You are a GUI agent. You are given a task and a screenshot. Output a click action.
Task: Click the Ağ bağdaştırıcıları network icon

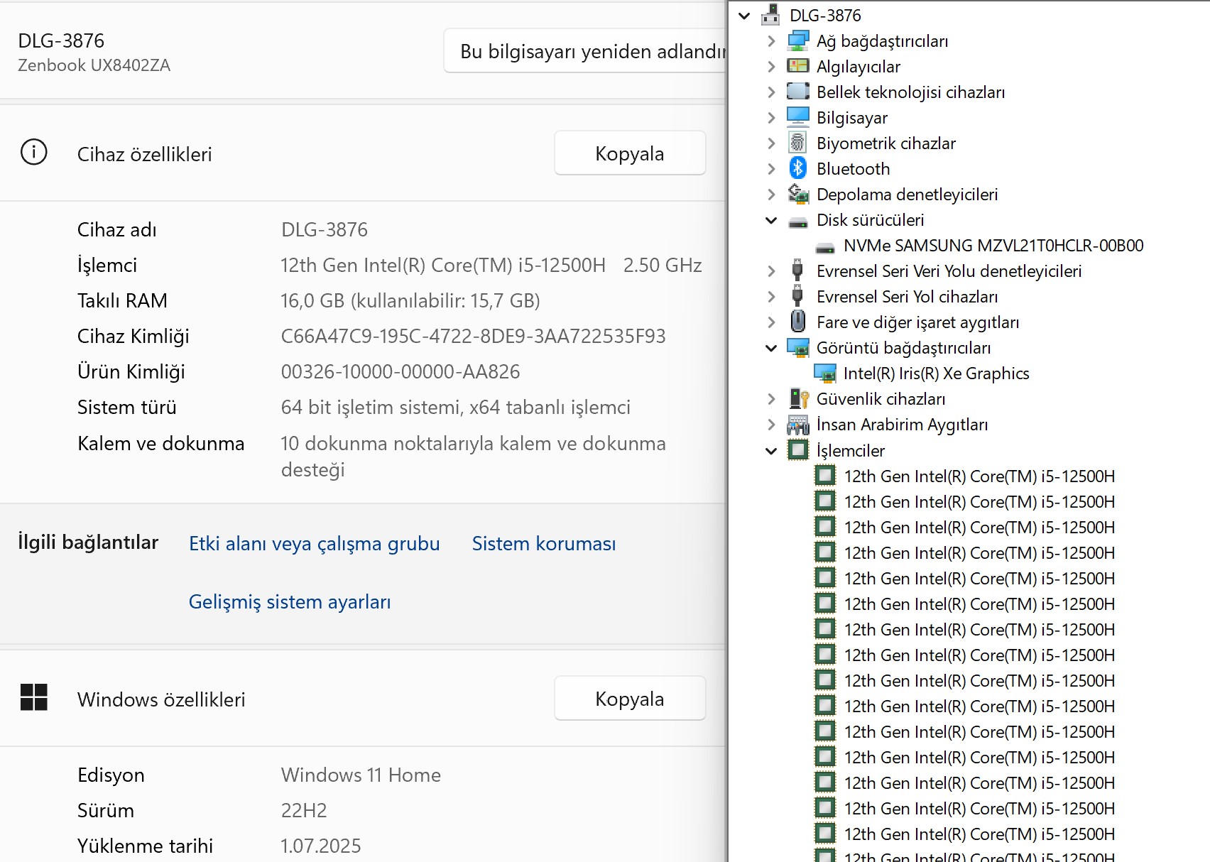798,41
